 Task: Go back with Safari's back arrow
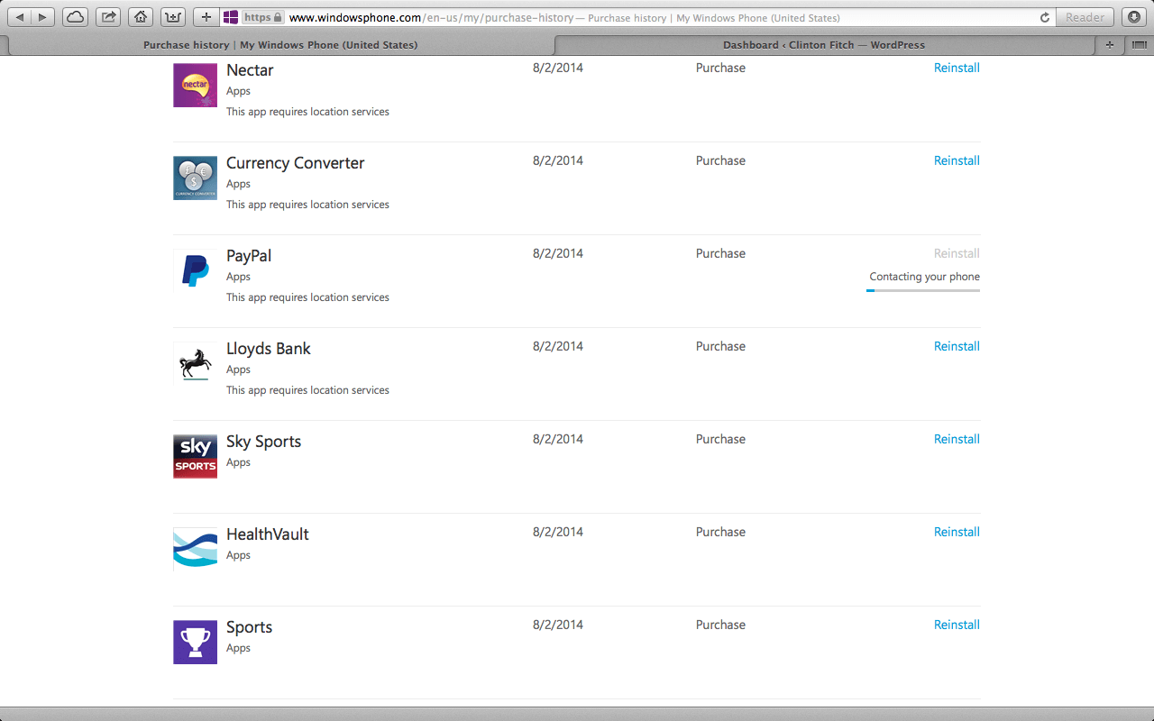point(20,17)
